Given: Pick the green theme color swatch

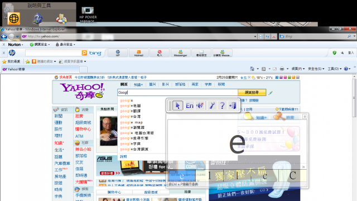Looking at the screenshot, I should [x=289, y=78].
